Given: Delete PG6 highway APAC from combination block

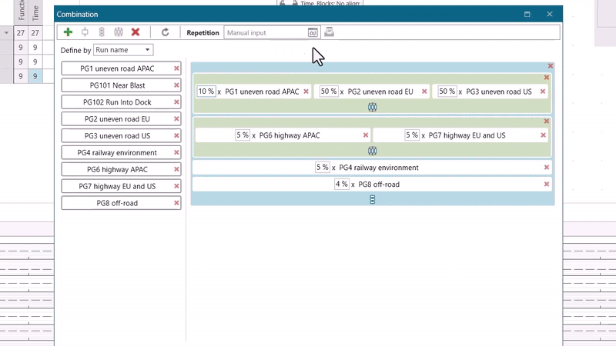Looking at the screenshot, I should pos(366,135).
